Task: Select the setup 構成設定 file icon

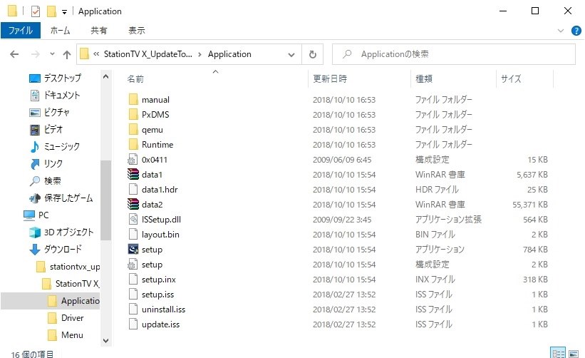Action: (x=133, y=265)
